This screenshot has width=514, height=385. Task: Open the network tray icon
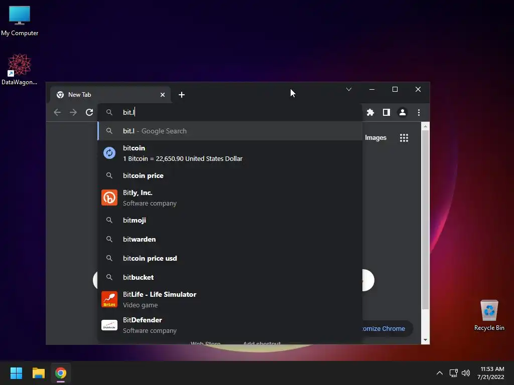pyautogui.click(x=454, y=373)
